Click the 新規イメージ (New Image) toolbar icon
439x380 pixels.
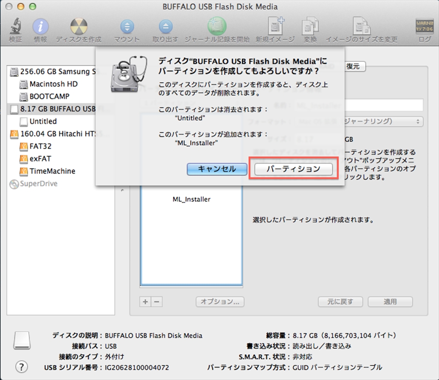coord(276,26)
